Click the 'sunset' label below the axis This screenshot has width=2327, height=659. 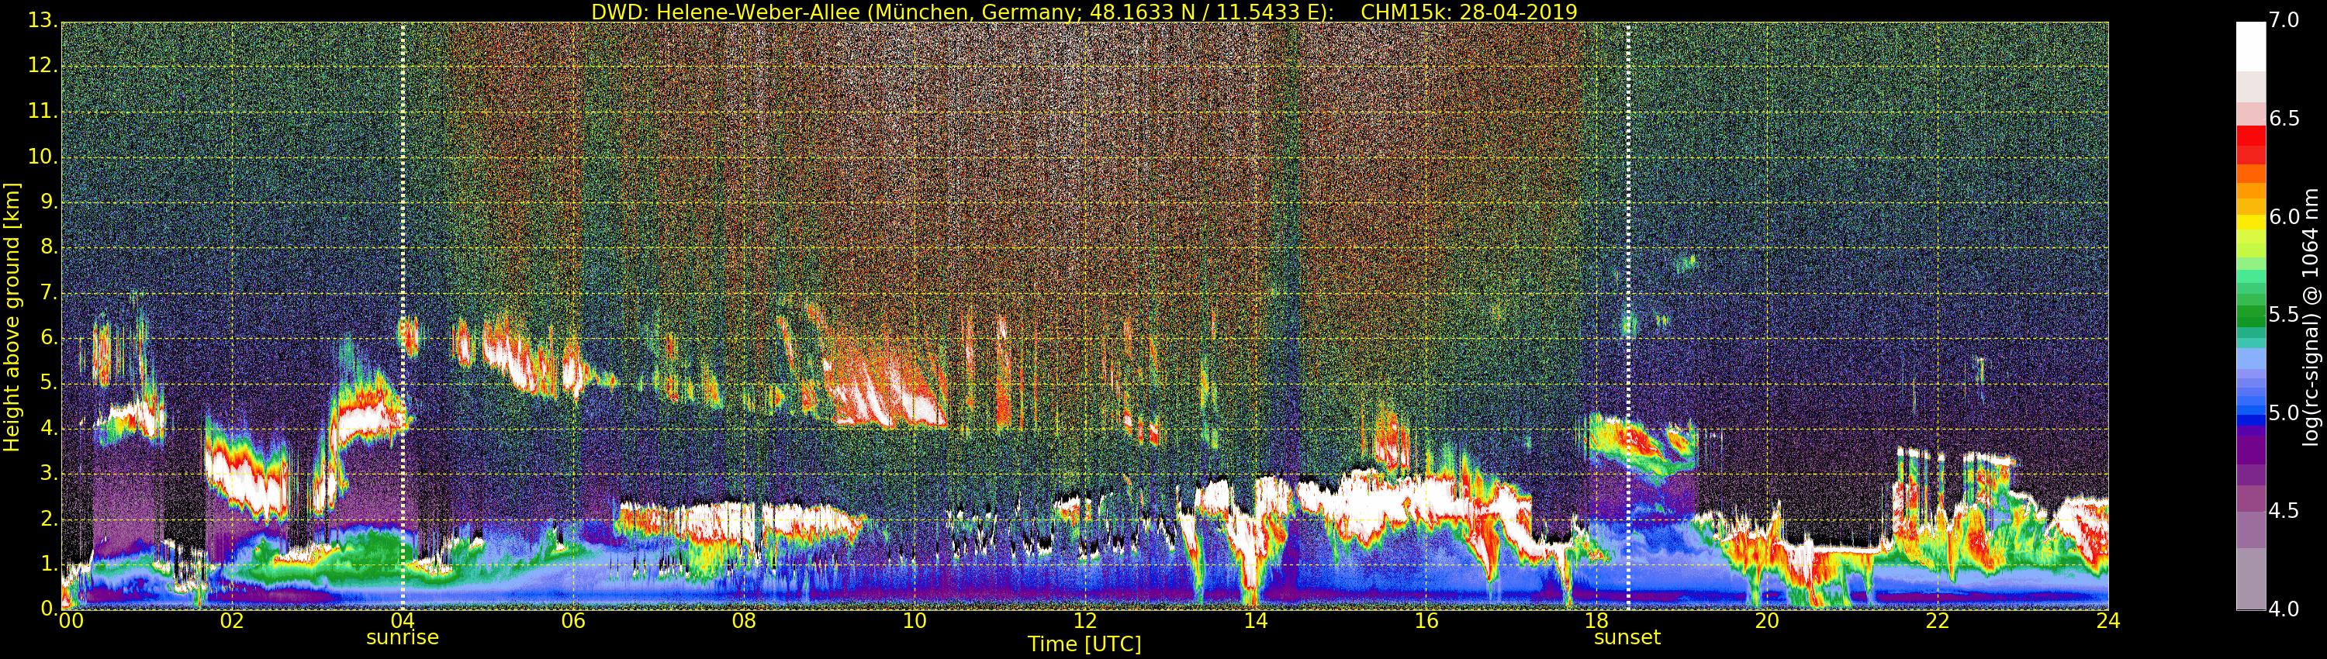(1627, 637)
